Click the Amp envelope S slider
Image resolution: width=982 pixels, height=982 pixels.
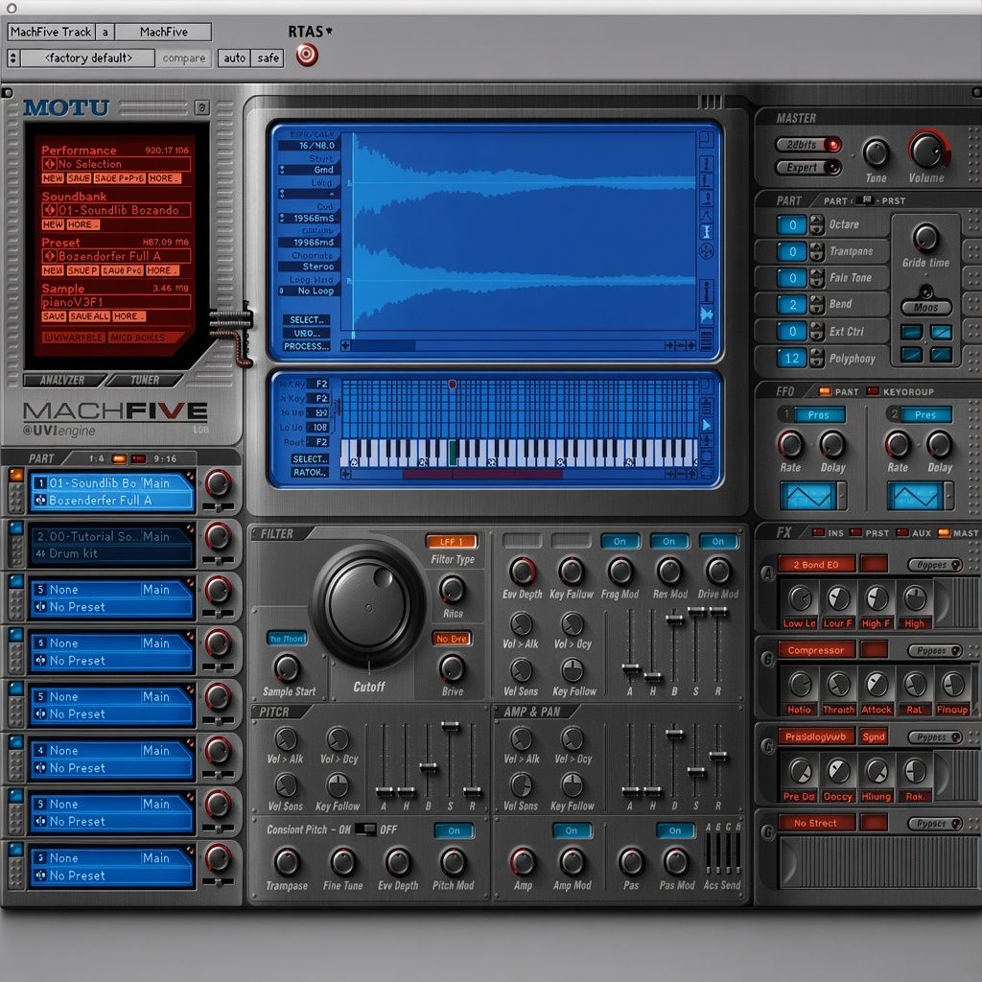696,772
